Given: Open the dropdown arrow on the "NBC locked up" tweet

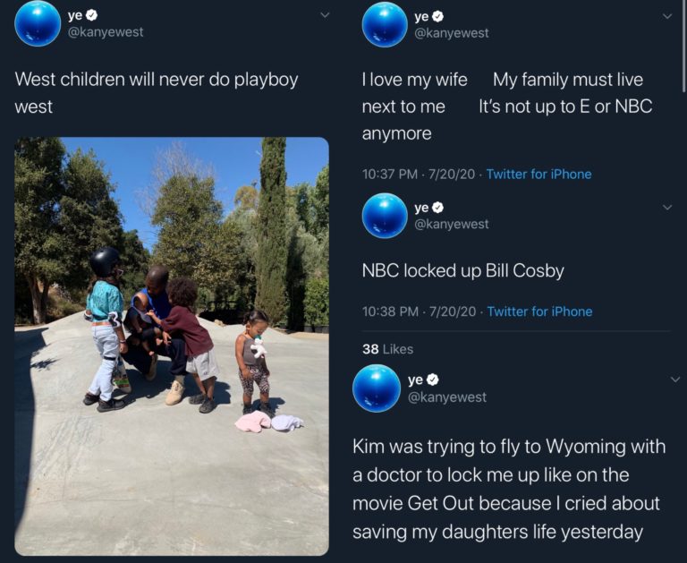Looking at the screenshot, I should pos(667,207).
